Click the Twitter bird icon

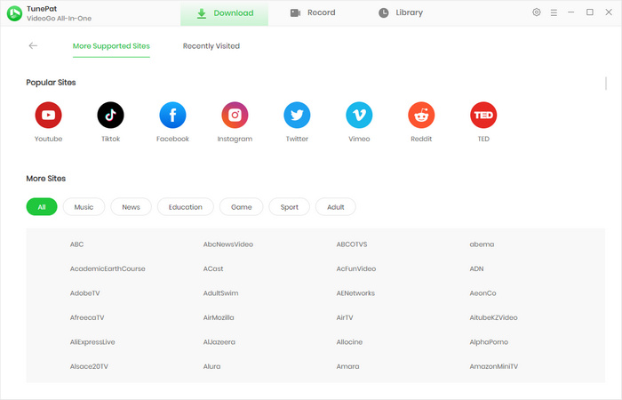coord(297,115)
